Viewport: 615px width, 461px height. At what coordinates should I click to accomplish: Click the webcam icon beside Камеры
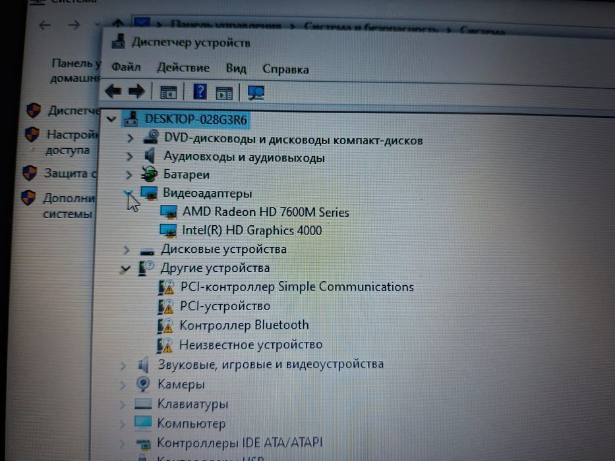[143, 384]
